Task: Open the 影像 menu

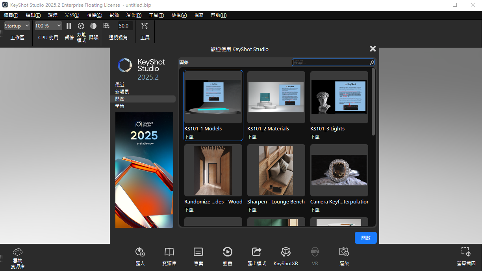Action: click(114, 15)
